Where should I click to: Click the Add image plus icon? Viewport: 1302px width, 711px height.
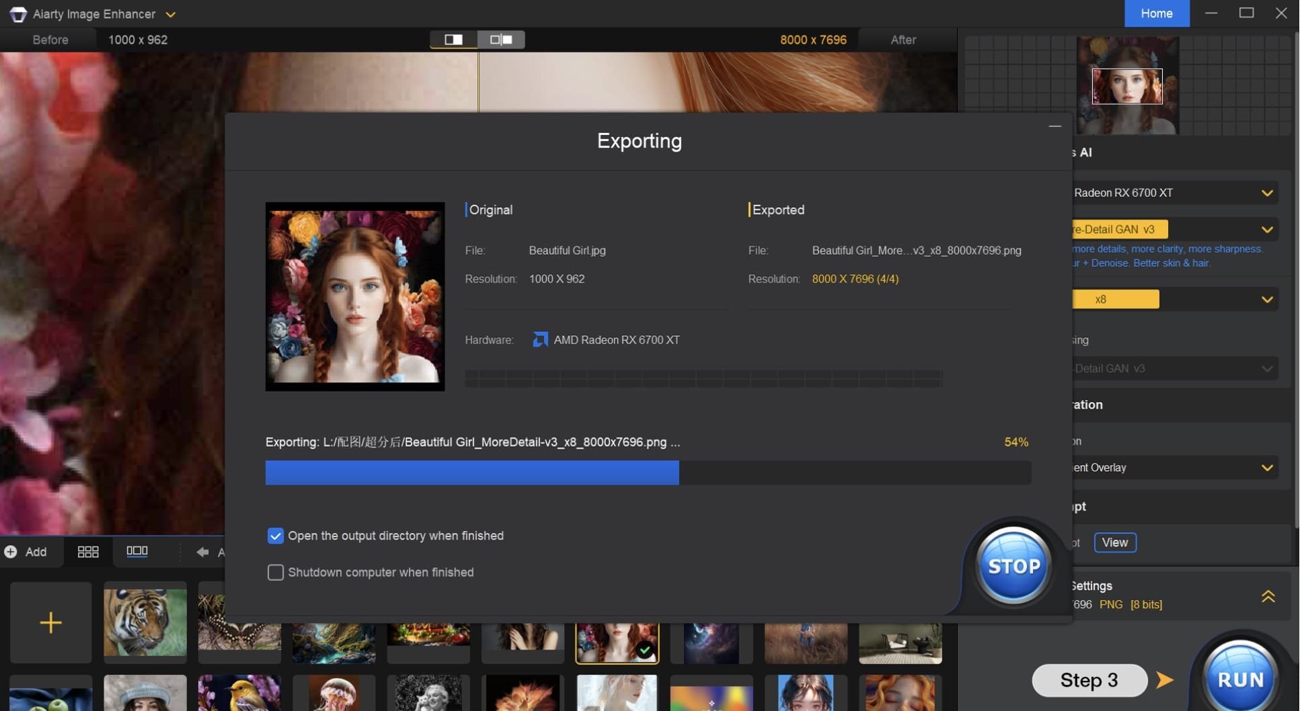coord(11,552)
